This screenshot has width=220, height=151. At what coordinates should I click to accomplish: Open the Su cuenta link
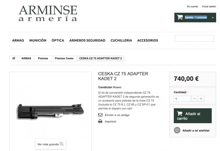[192, 6]
